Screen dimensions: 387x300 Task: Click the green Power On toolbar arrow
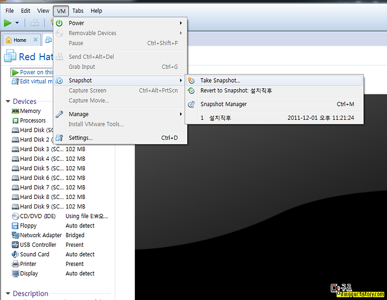(x=8, y=23)
